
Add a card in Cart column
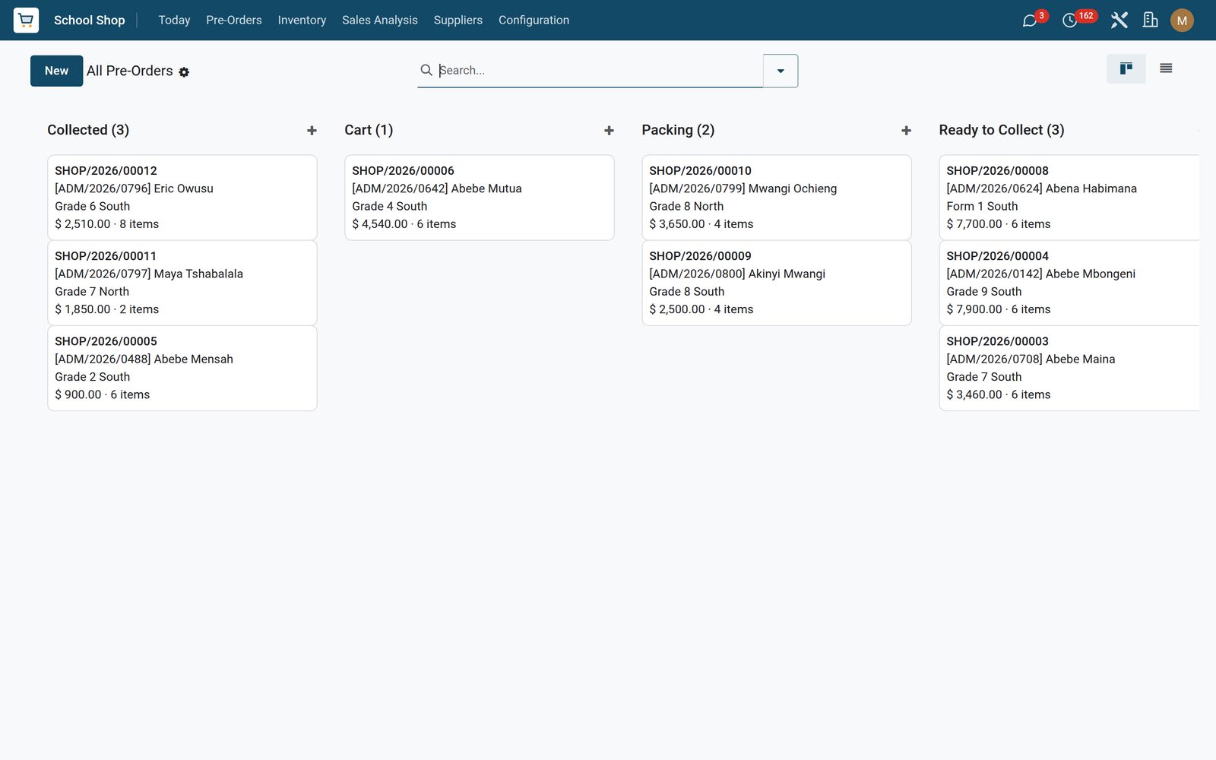point(609,131)
